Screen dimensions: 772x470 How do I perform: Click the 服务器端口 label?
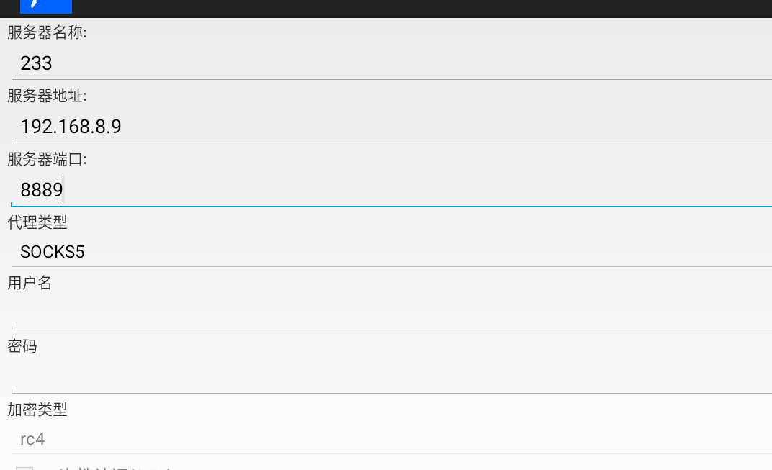point(47,159)
